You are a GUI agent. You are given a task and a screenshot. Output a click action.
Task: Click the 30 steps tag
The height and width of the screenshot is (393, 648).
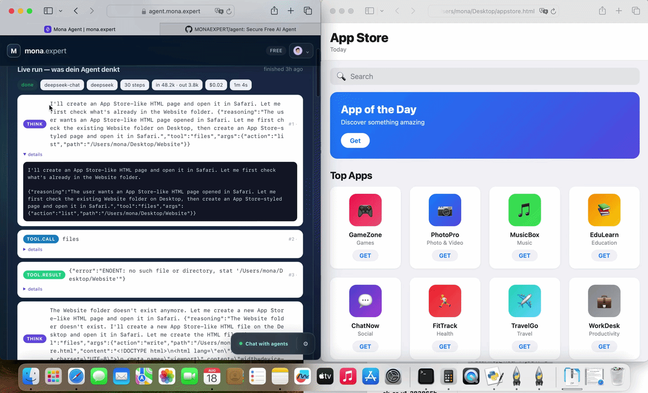(135, 85)
